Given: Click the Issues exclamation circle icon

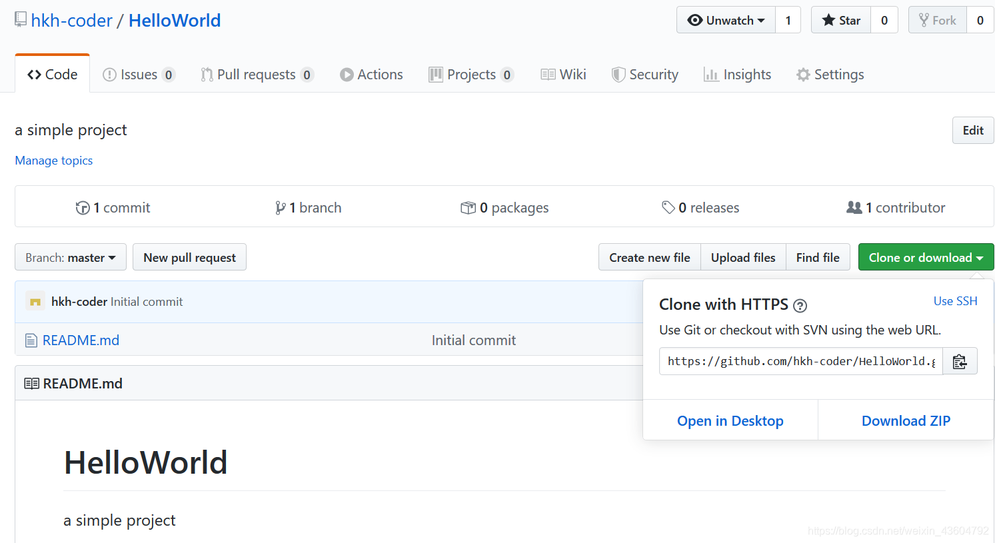Looking at the screenshot, I should pyautogui.click(x=109, y=75).
